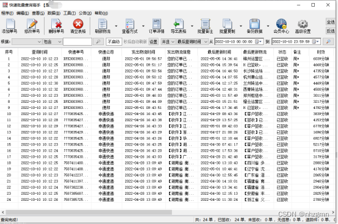Open the 帮助(H) menu
Viewport: 338px width, 224px height.
tap(101, 13)
